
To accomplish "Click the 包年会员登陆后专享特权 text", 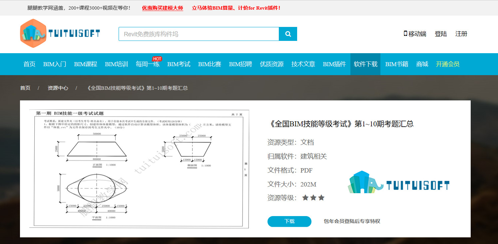I will coord(352,221).
